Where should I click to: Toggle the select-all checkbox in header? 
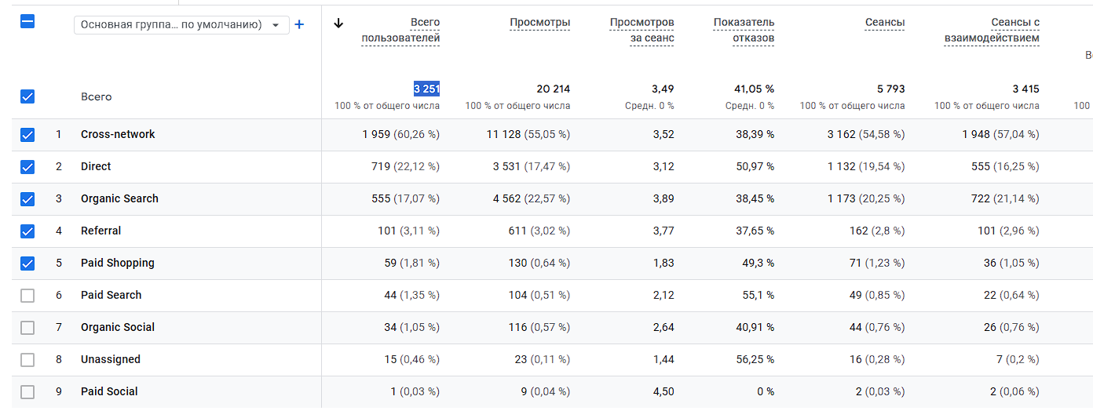27,22
